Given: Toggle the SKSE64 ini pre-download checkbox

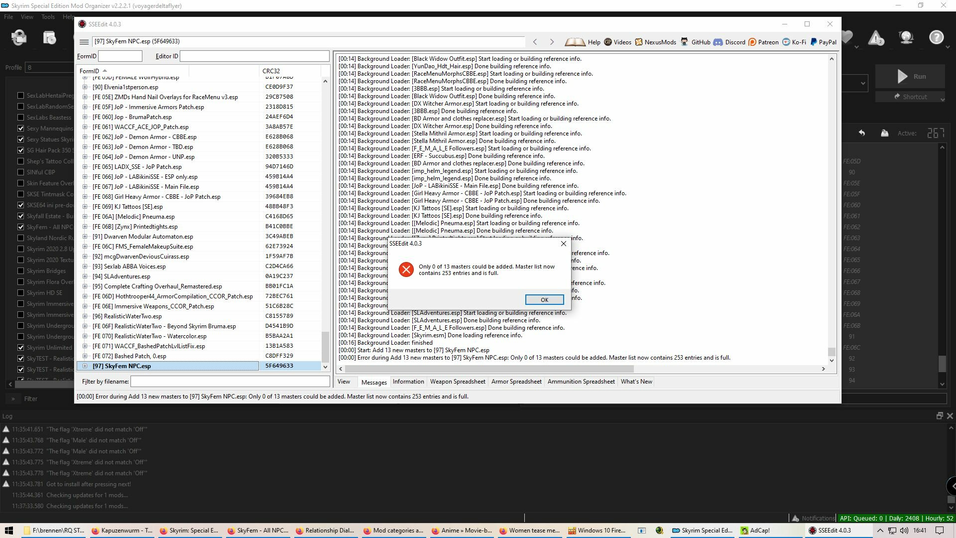Looking at the screenshot, I should point(20,205).
